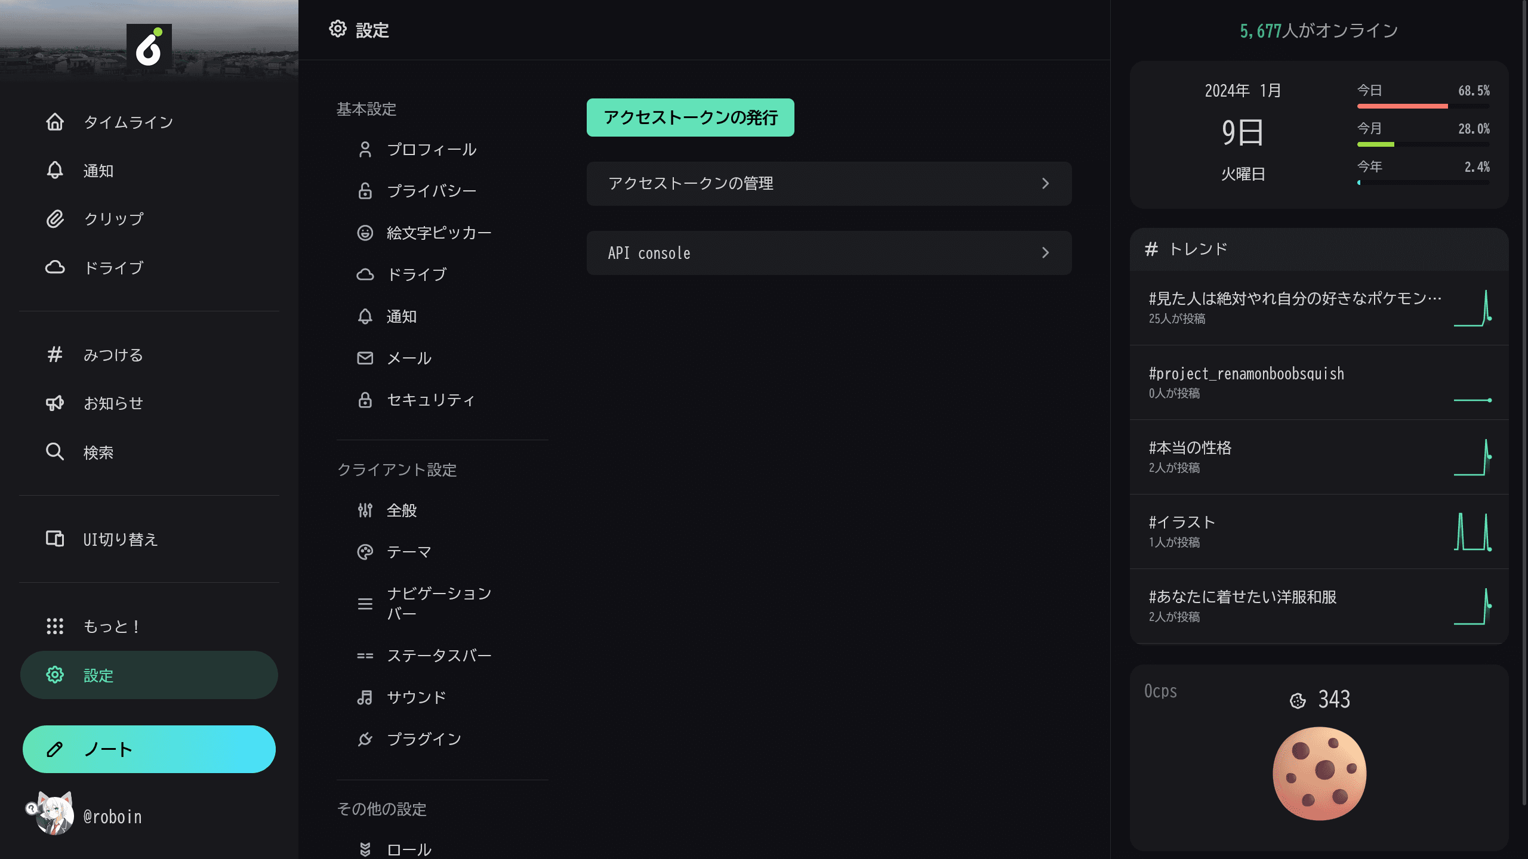Screen dimensions: 1528x859
Task: Click the 5,677人がオンライン text
Action: 1319,30
